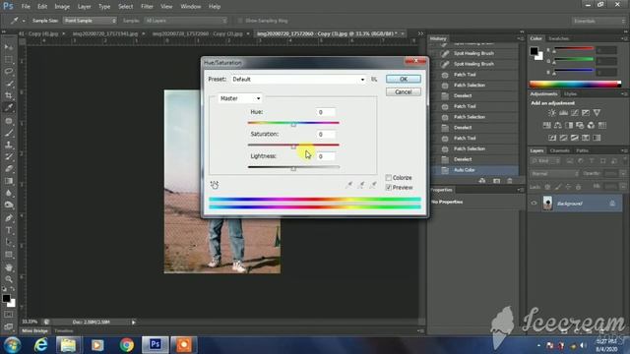Open the Essentials workspace dropdown
The image size is (630, 354).
point(598,21)
